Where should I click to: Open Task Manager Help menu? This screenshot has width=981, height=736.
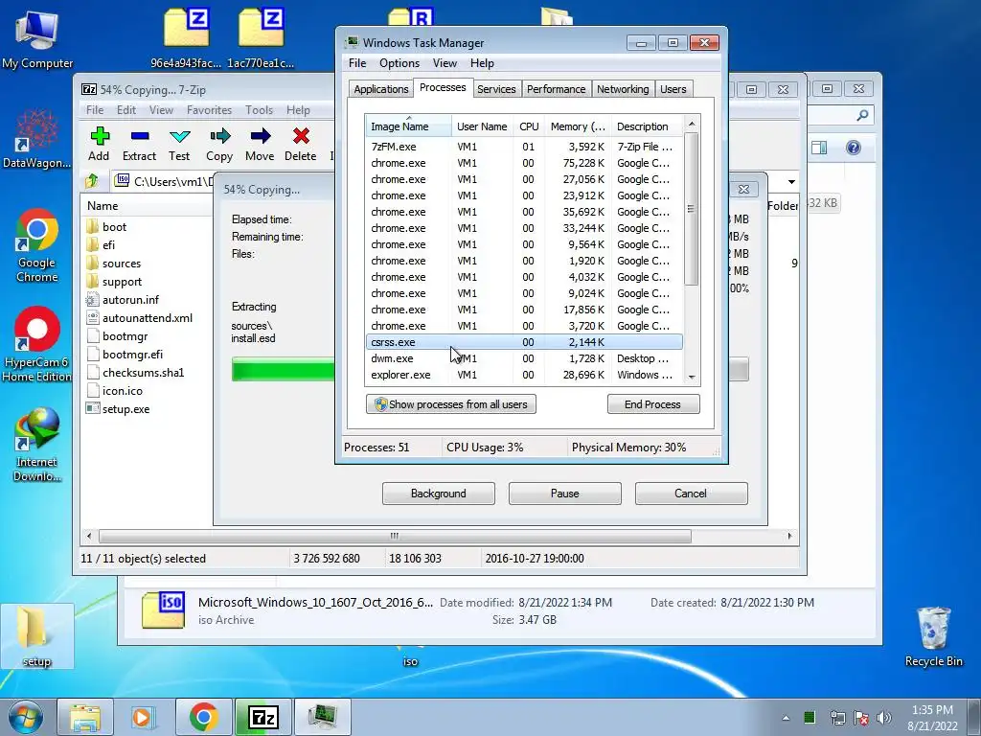click(482, 63)
